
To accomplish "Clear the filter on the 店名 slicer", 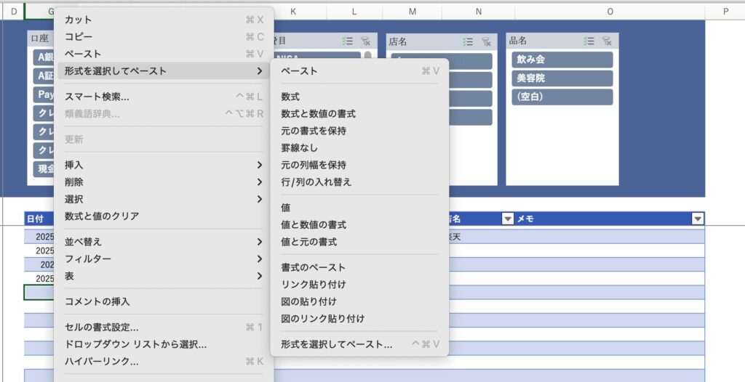I will pos(486,42).
